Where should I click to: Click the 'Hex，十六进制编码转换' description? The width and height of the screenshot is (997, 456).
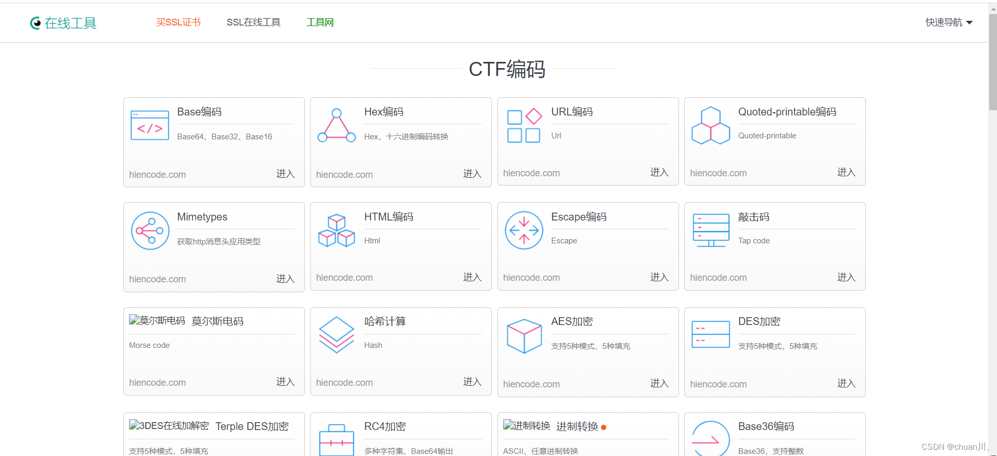(406, 137)
